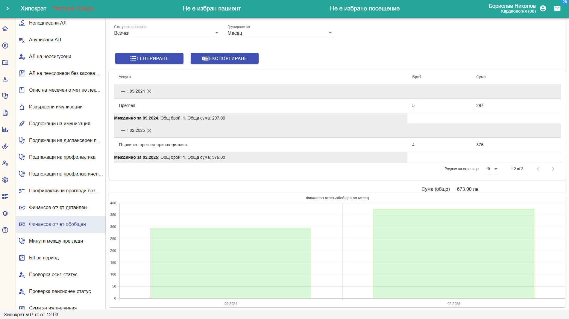The width and height of the screenshot is (569, 319).
Task: Go to next table page
Action: pyautogui.click(x=553, y=169)
